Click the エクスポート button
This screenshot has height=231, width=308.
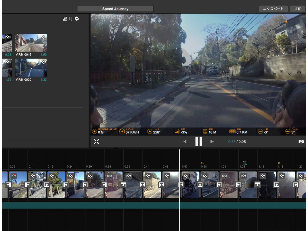[x=273, y=9]
